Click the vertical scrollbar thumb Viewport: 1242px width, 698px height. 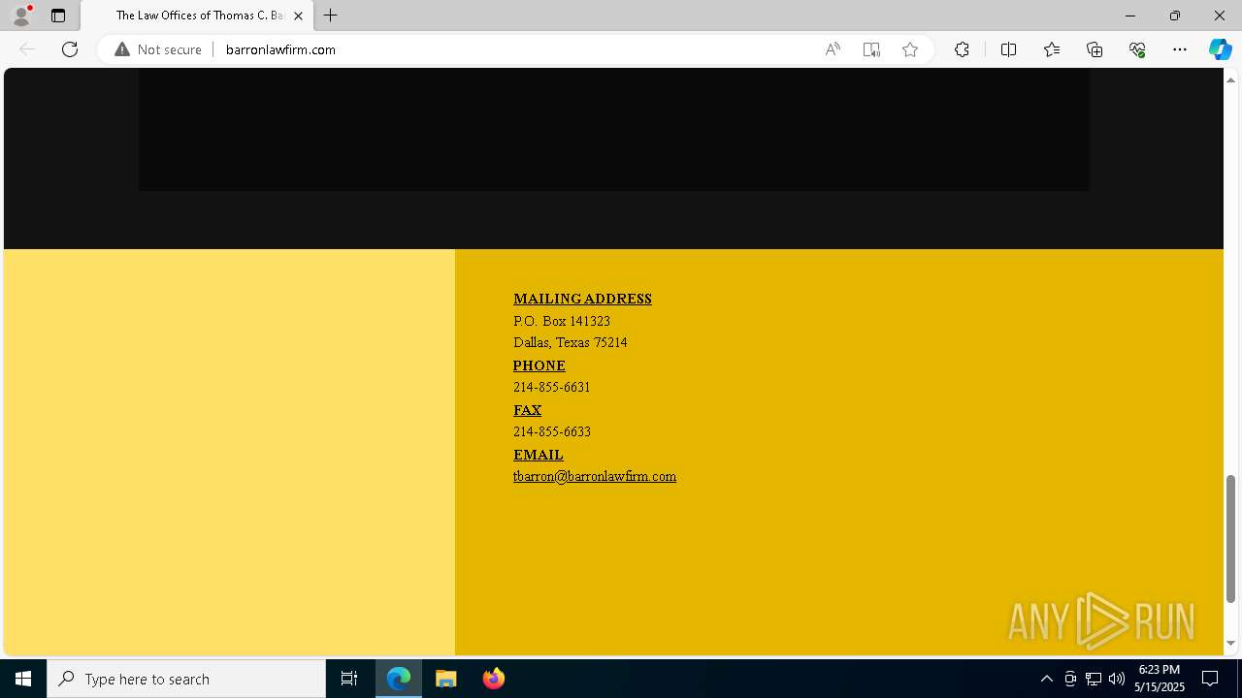click(x=1231, y=539)
